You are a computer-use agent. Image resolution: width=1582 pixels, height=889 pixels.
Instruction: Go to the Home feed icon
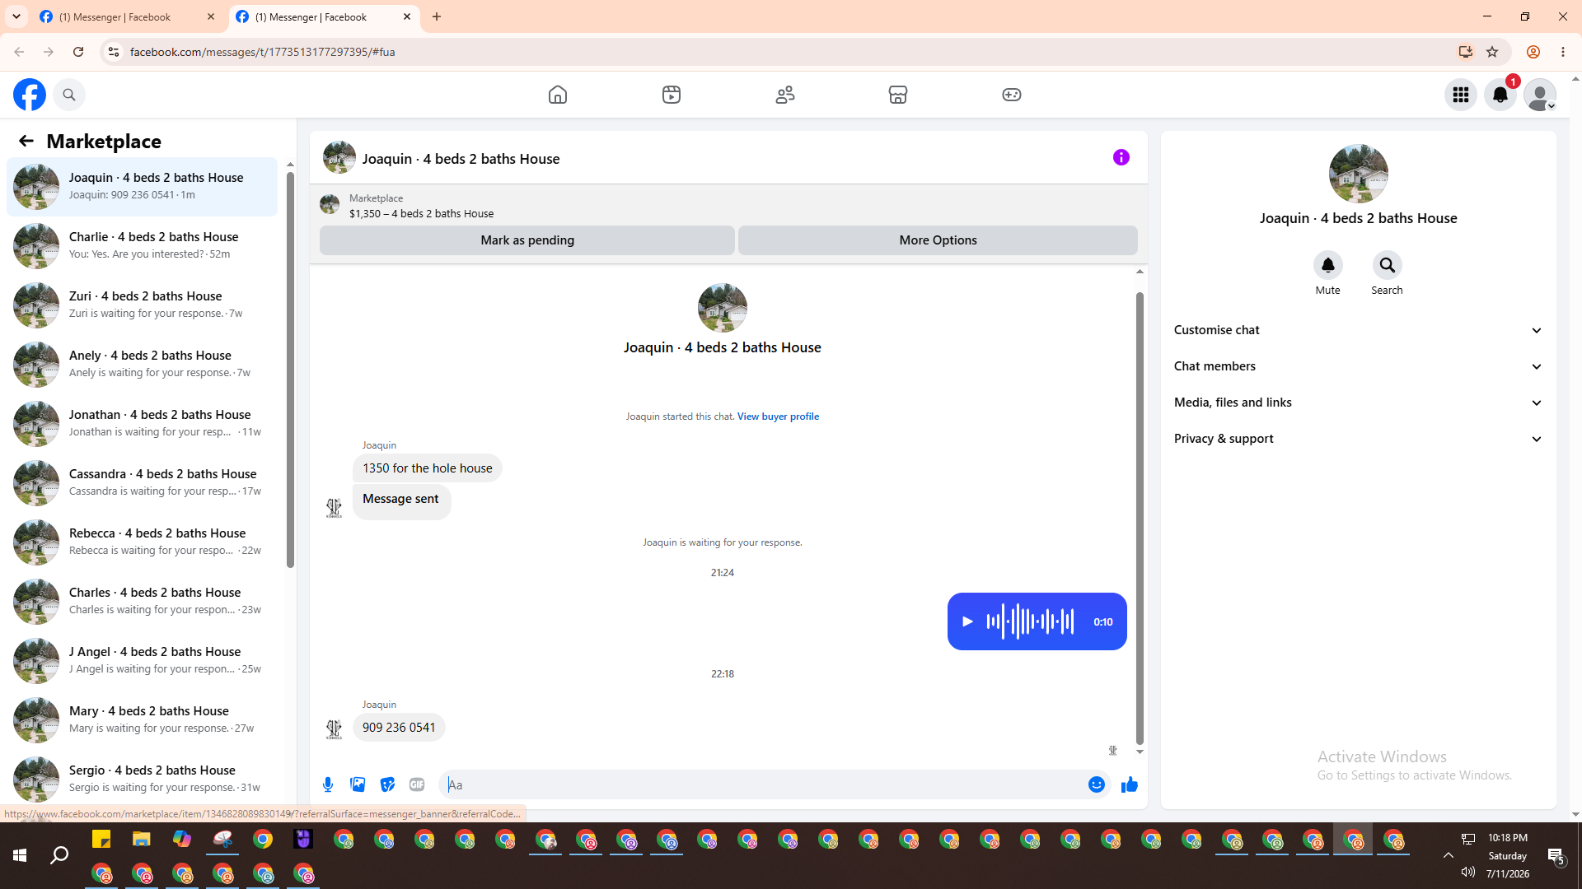tap(558, 95)
